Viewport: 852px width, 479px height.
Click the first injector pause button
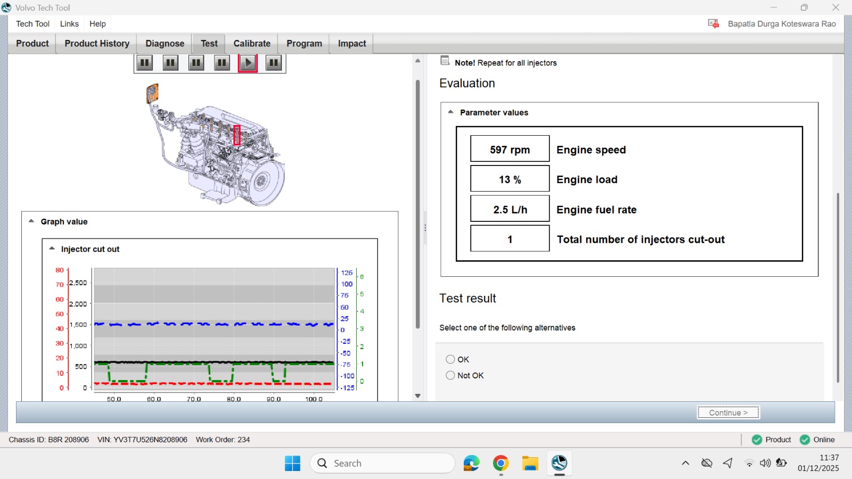pyautogui.click(x=144, y=63)
